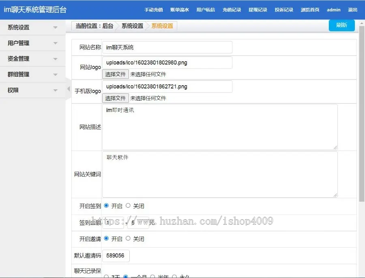Viewport: 365px width, 278px height.
Task: Select 关闭 to disable 开启签到
Action: pyautogui.click(x=128, y=206)
